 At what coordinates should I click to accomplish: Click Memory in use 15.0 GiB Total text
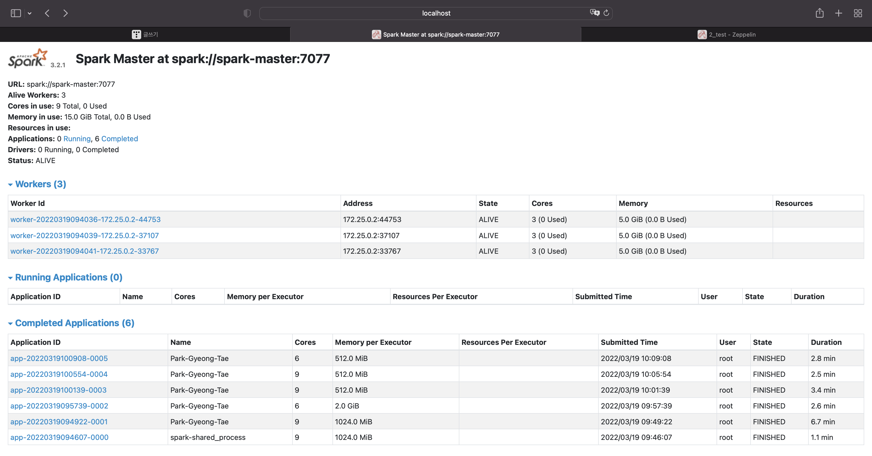coord(79,117)
